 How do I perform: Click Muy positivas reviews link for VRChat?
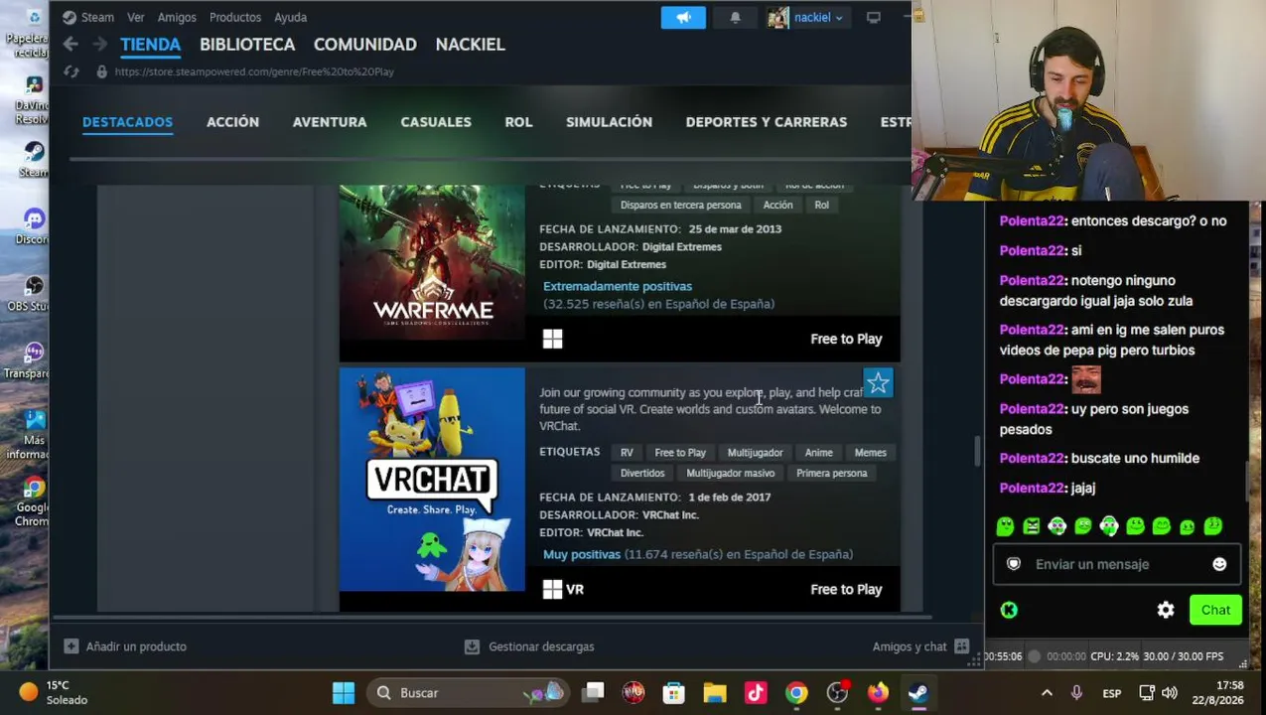point(582,554)
